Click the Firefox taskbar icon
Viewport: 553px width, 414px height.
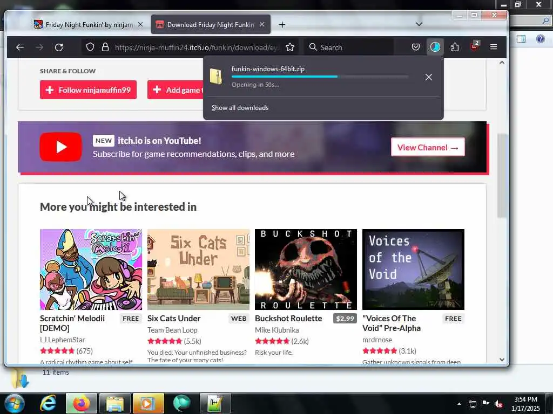click(82, 403)
